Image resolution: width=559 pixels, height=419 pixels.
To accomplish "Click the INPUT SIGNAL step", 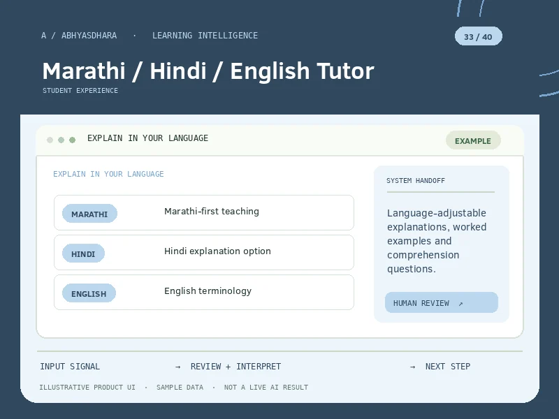I will pos(70,366).
